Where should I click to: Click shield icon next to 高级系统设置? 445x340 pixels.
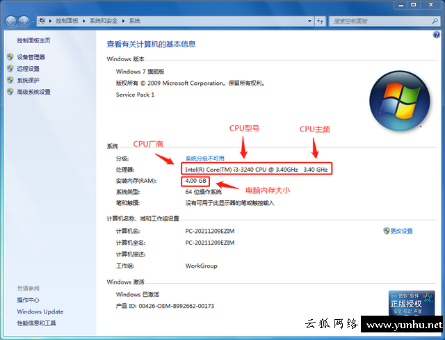[10, 92]
